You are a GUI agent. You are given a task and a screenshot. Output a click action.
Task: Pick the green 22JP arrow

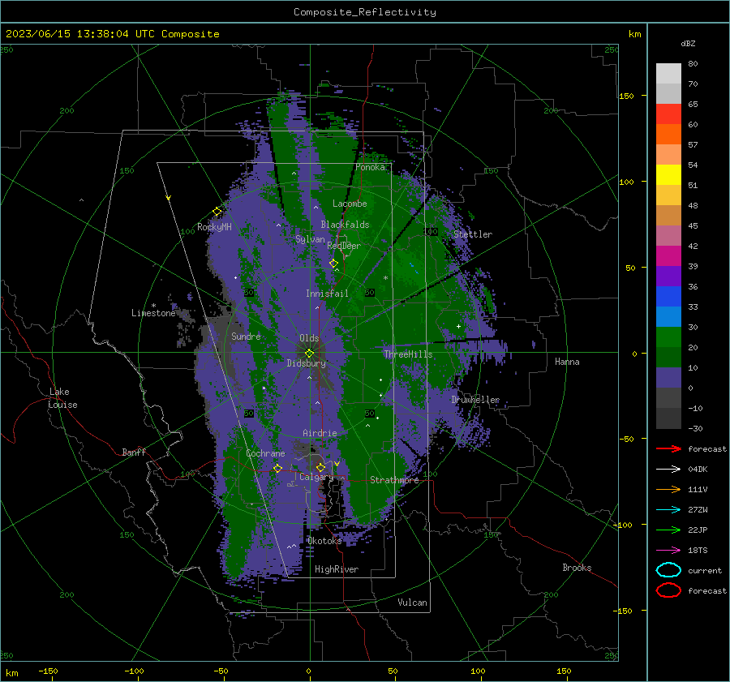(668, 530)
